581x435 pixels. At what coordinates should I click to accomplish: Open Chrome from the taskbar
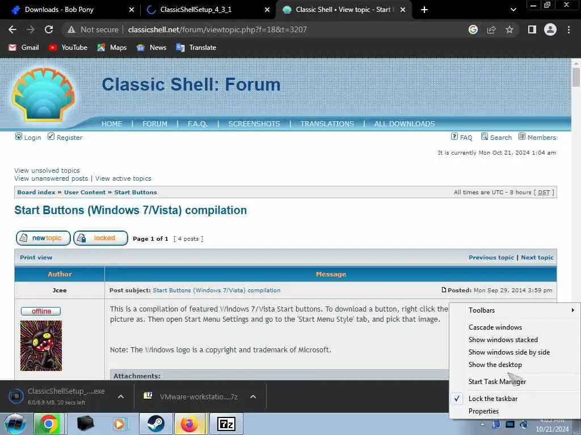click(x=49, y=424)
